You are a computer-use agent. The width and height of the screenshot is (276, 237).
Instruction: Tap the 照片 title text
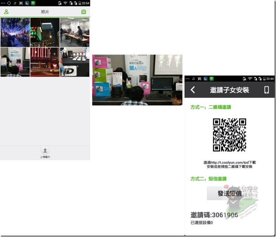(x=45, y=12)
